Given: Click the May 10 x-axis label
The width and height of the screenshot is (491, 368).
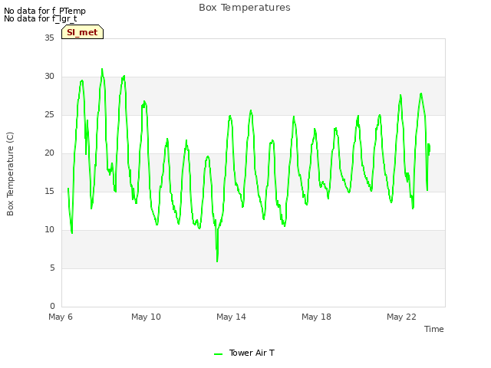Looking at the screenshot, I should pyautogui.click(x=146, y=317).
